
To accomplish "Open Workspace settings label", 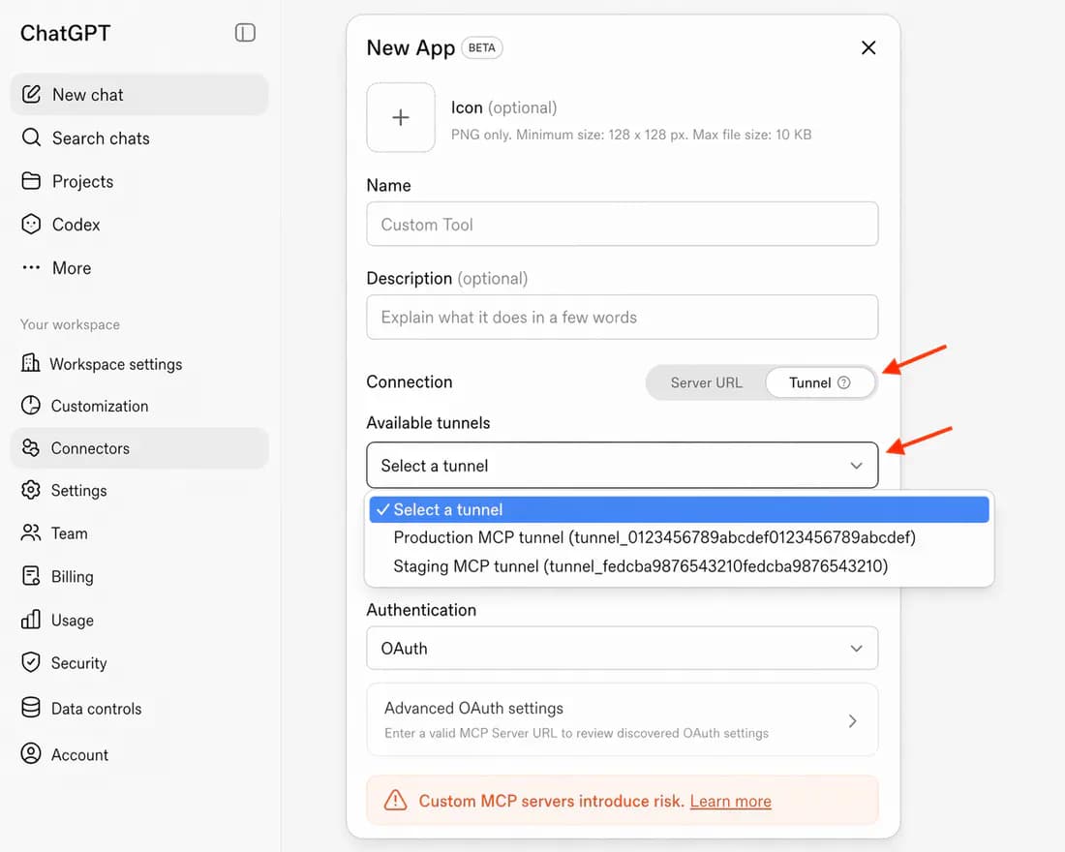I will pos(116,364).
